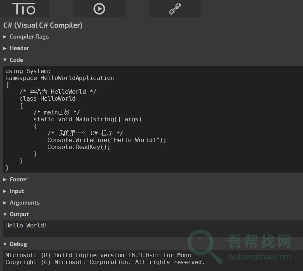303x271 pixels.
Task: Place cursor on the 'using System;' line
Action: (x=28, y=71)
